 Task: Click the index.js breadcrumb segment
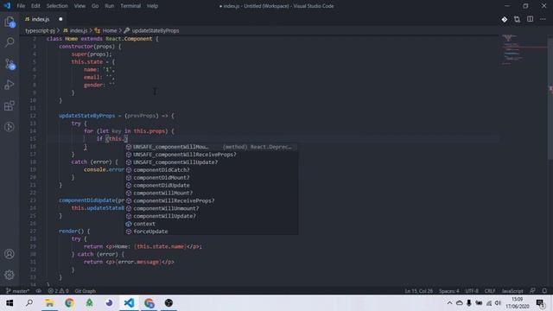[75, 31]
